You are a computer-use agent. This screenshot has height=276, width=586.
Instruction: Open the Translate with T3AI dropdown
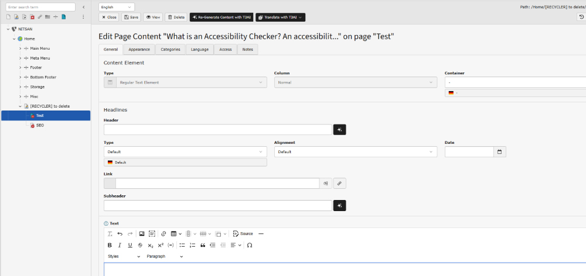click(x=280, y=17)
